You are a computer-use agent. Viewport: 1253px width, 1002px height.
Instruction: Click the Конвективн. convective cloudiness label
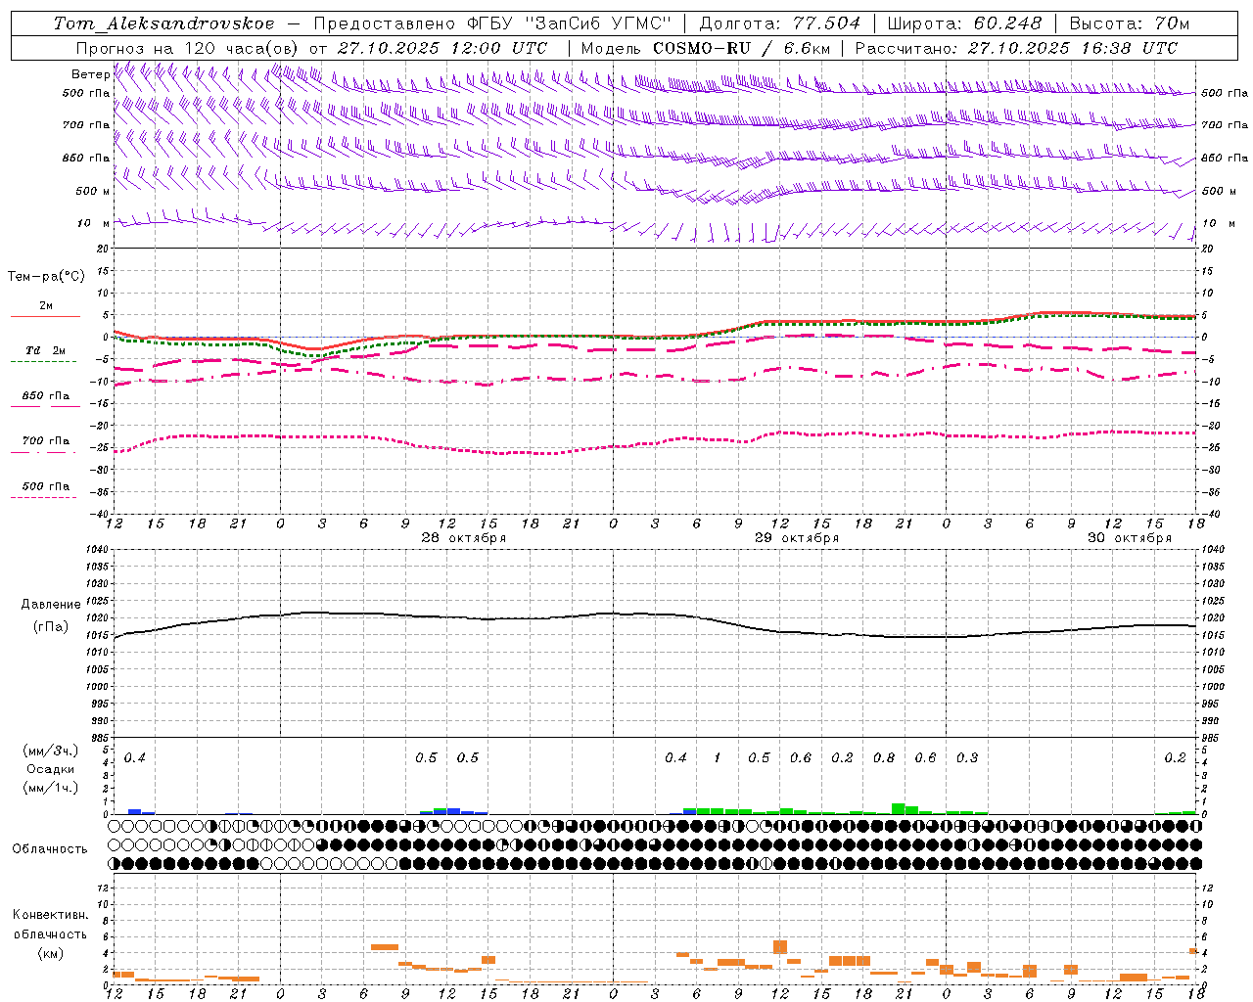coord(50,915)
